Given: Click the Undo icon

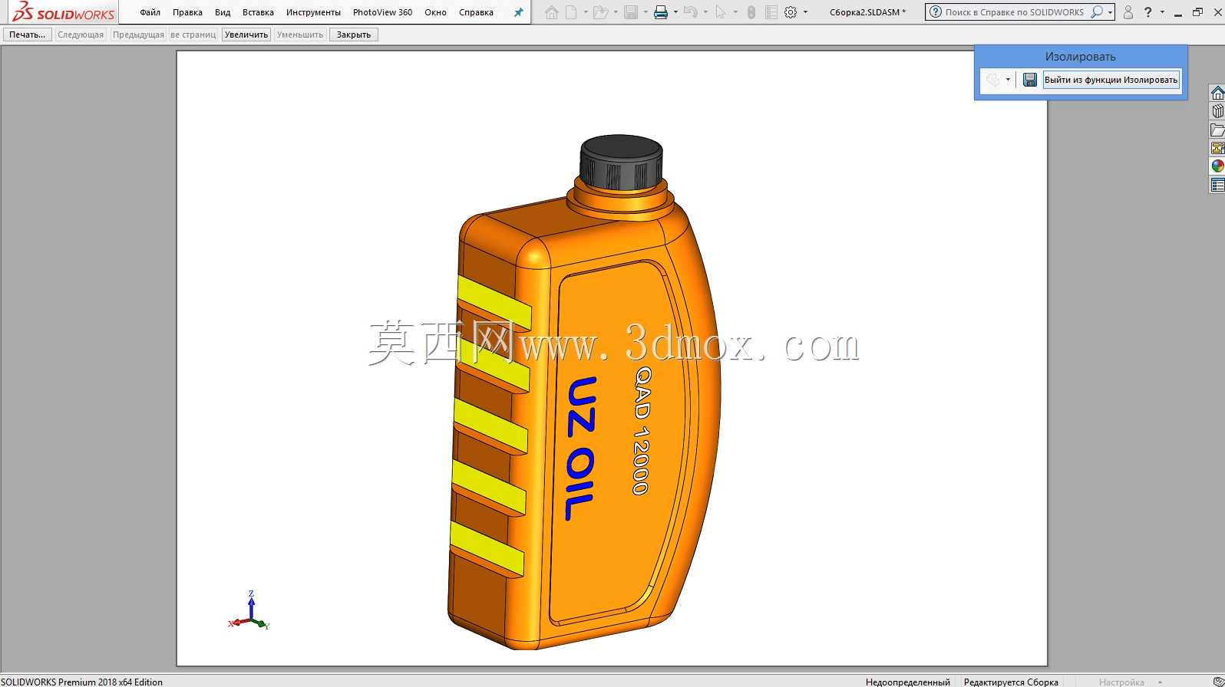Looking at the screenshot, I should [x=690, y=12].
